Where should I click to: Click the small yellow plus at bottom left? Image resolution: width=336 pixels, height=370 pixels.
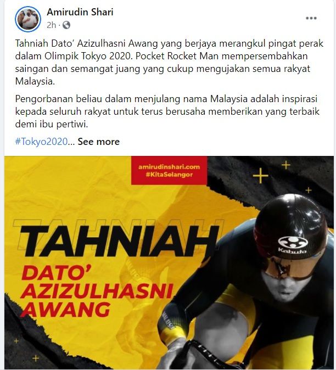click(36, 358)
